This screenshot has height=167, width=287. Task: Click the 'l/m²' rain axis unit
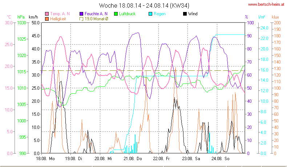(262, 17)
